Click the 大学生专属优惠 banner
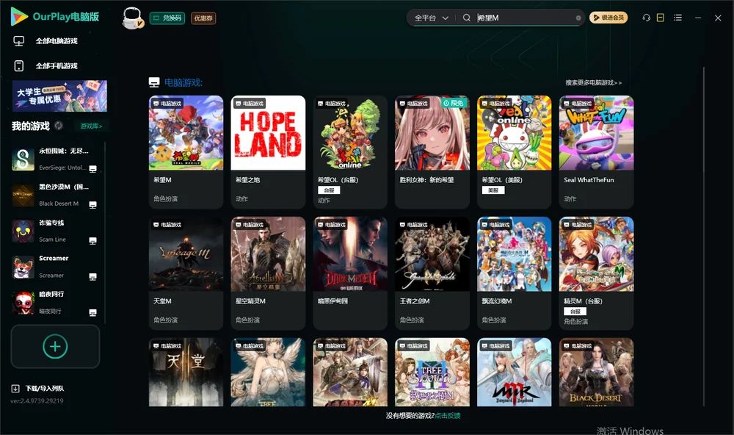 [x=59, y=96]
